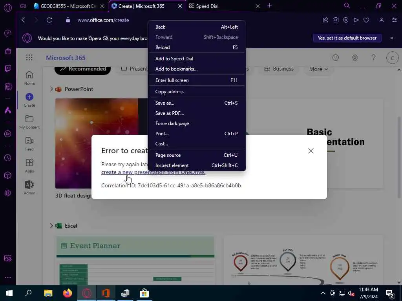Open Feed in Microsoft 365 sidebar
402x301 pixels.
point(29,144)
